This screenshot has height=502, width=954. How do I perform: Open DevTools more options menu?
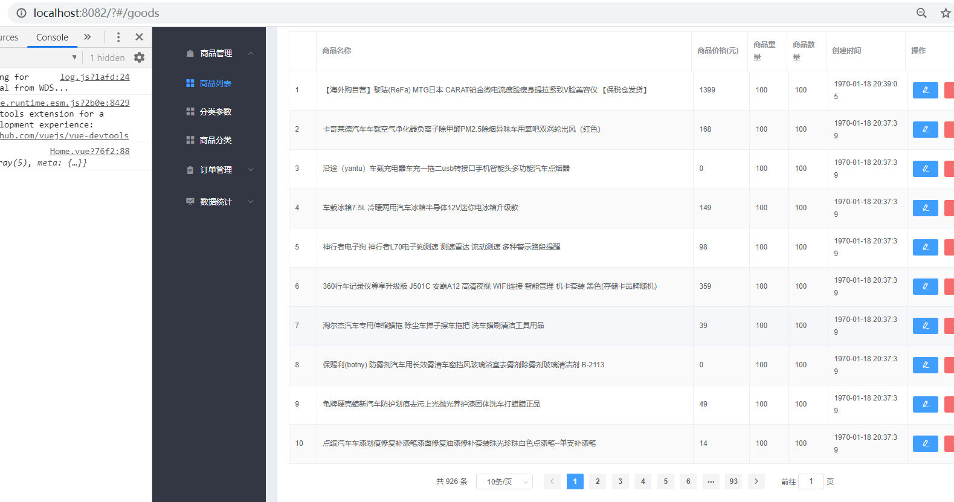click(118, 37)
